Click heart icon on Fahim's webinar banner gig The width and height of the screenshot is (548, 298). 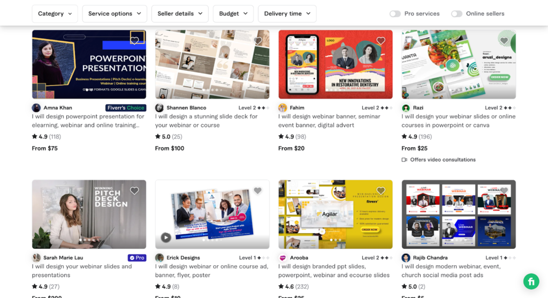pos(381,41)
